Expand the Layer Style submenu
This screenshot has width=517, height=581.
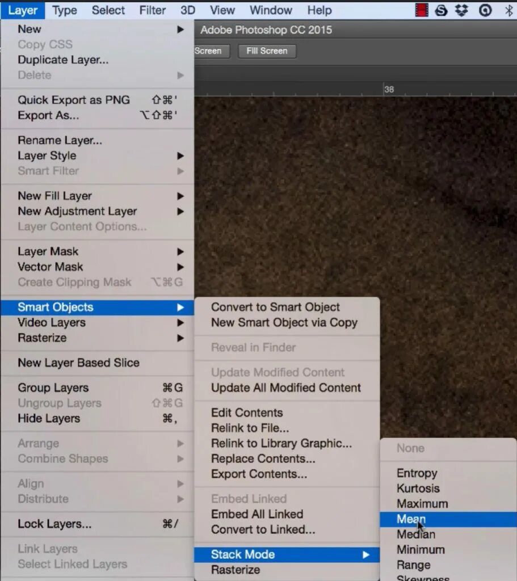click(97, 155)
